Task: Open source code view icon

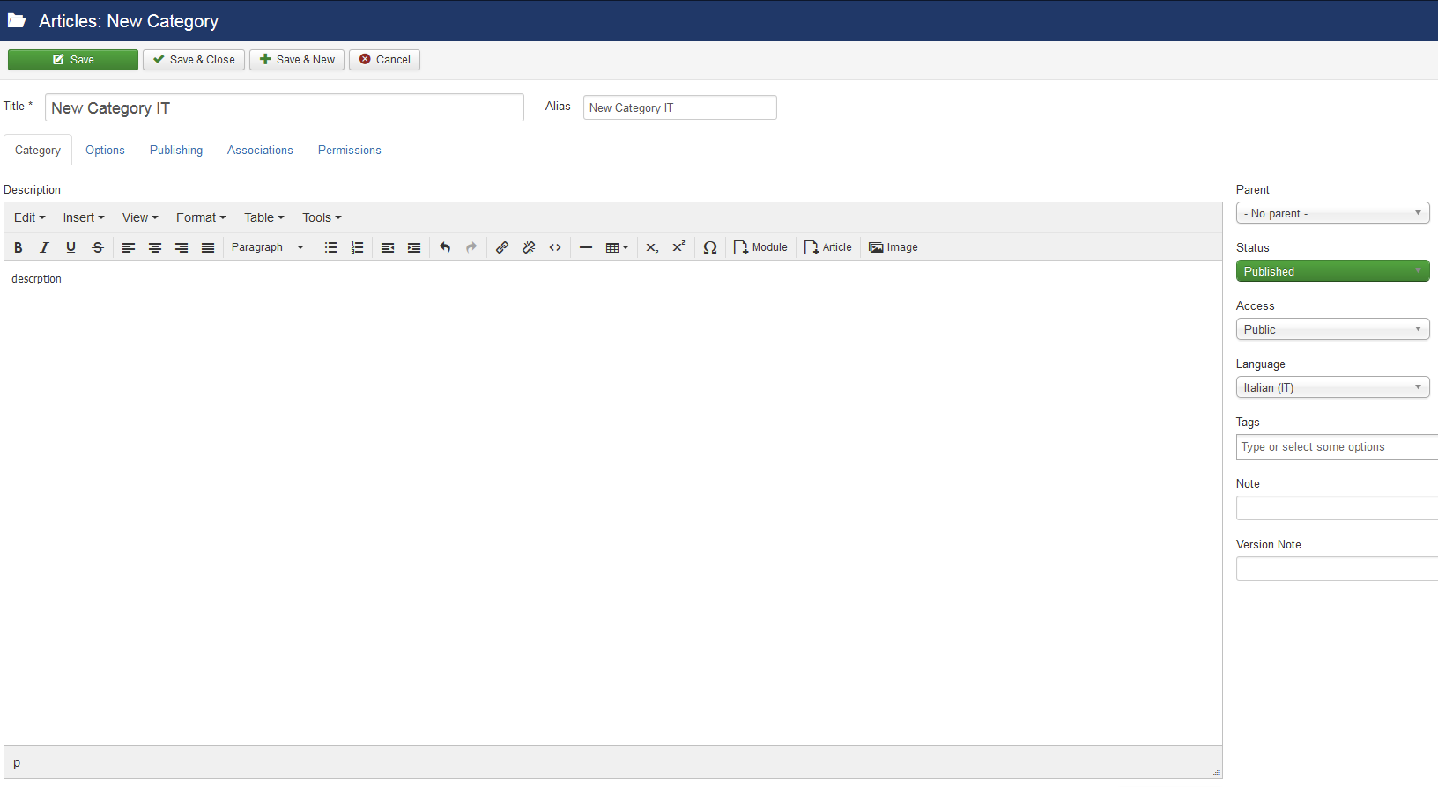Action: tap(555, 247)
